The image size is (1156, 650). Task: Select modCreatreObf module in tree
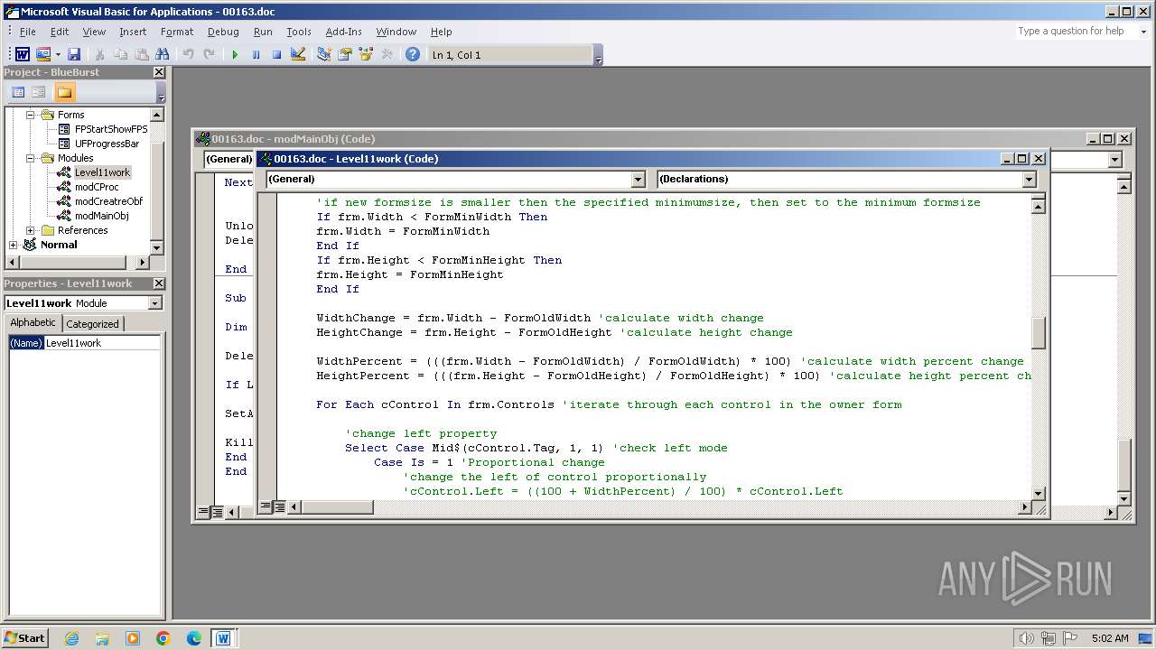coord(108,201)
